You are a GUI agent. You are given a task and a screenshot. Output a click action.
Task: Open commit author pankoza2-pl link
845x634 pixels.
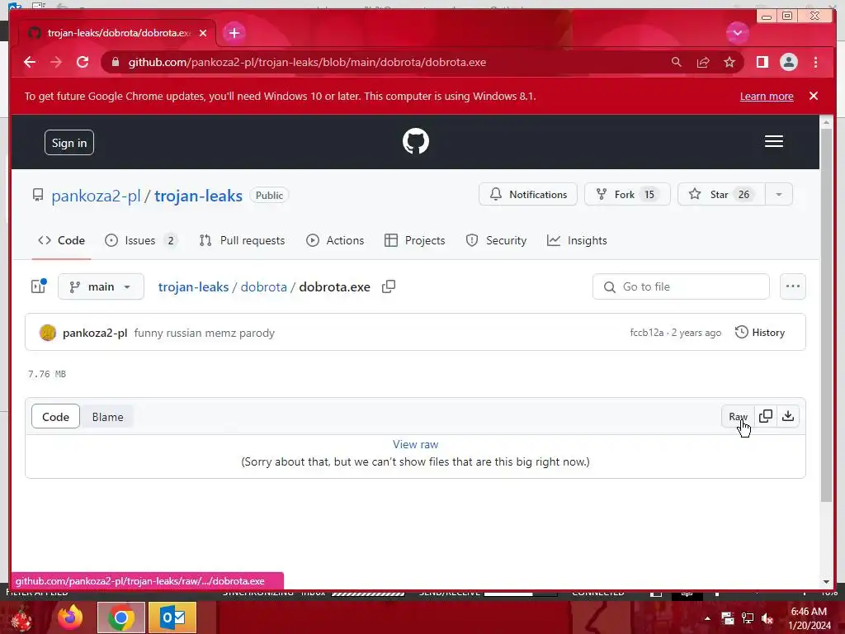(x=95, y=334)
